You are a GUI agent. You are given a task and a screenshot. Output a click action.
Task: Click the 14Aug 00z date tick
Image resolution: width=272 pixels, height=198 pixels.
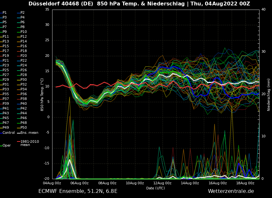(x=190, y=183)
